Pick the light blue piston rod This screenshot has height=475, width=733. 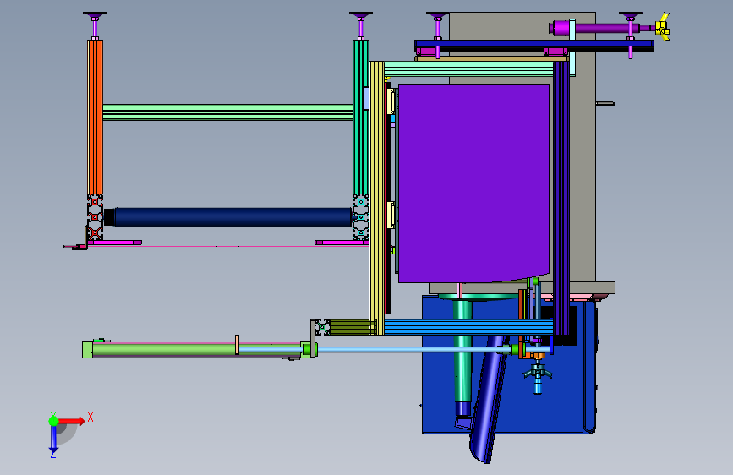[413, 349]
